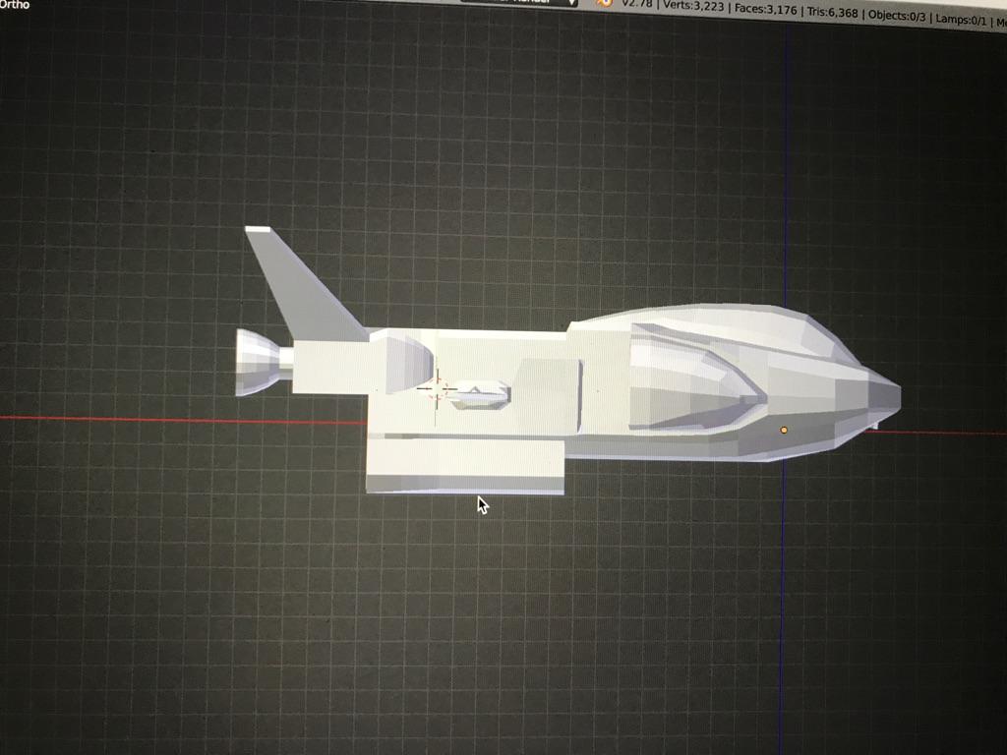Image resolution: width=1007 pixels, height=755 pixels.
Task: Select the pointed nose cone of the ship
Action: (883, 395)
